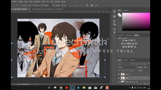Commit the transform with the checkmark
161x90 pixels.
tap(96, 5)
